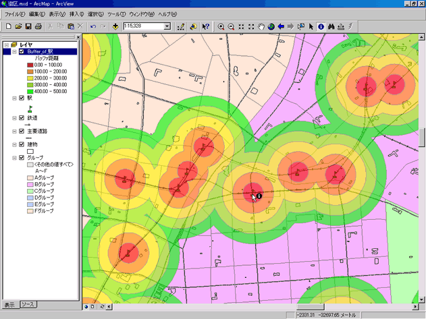Collapse the 鉄道 layer legend
The width and height of the screenshot is (426, 319).
click(x=14, y=118)
